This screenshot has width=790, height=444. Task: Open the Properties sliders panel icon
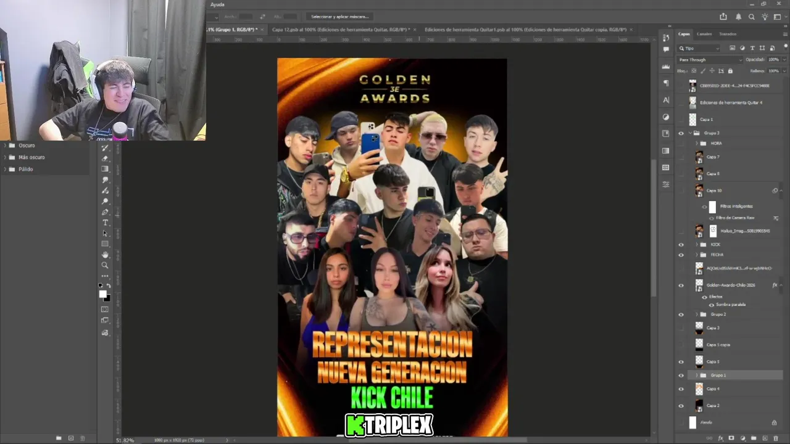click(x=666, y=184)
